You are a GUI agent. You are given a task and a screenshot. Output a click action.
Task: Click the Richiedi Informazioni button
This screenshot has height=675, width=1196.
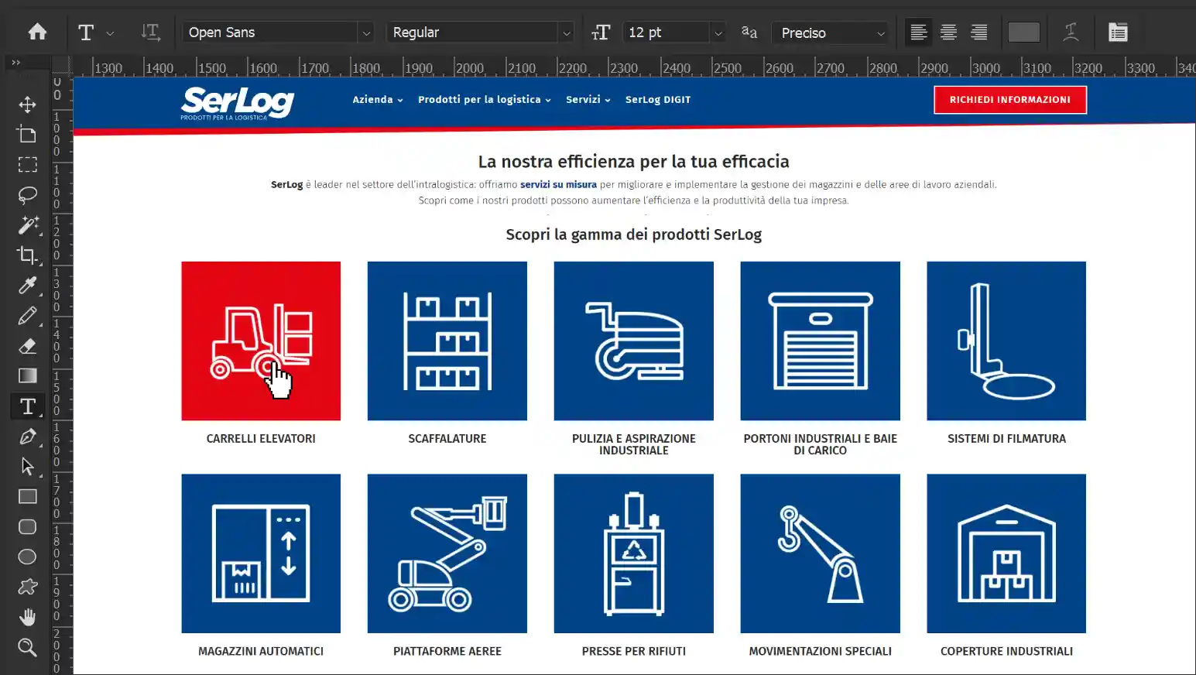[x=1009, y=100]
